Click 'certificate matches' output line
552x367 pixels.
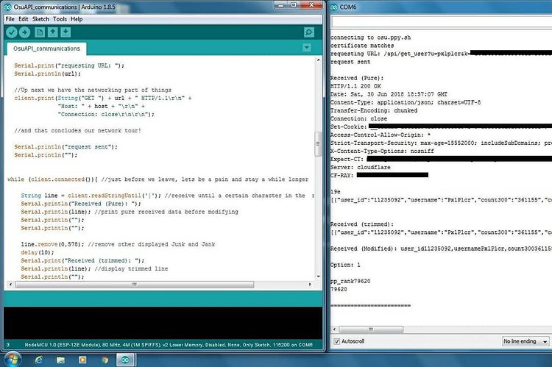tap(362, 46)
